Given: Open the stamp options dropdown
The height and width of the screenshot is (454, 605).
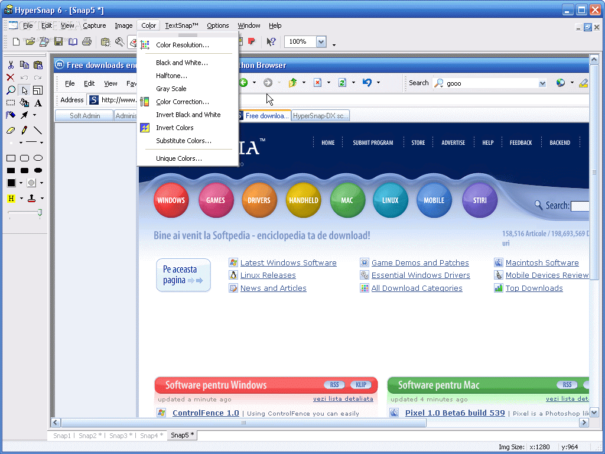Looking at the screenshot, I should tap(42, 199).
